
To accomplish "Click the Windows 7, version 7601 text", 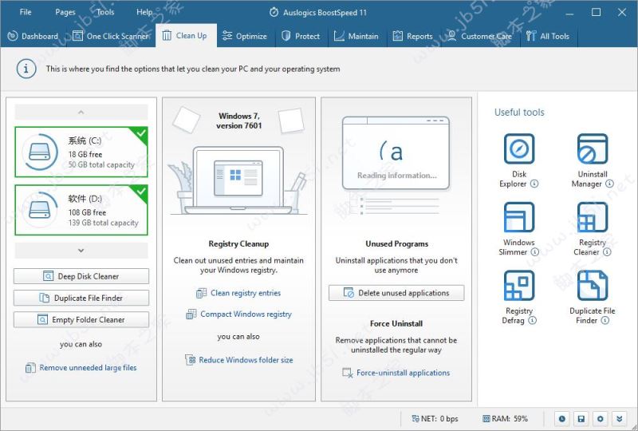I will click(238, 121).
